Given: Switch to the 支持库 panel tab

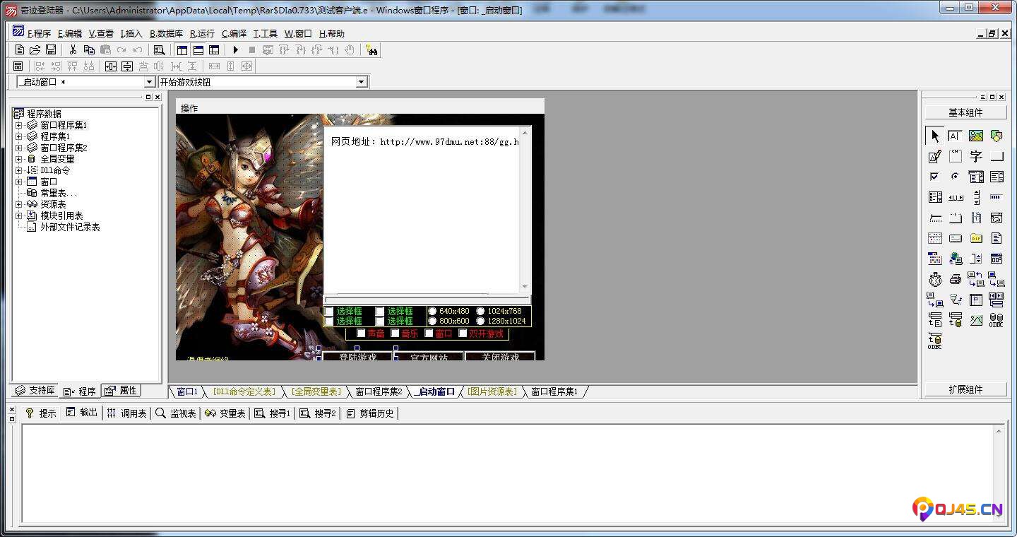Looking at the screenshot, I should coord(35,390).
